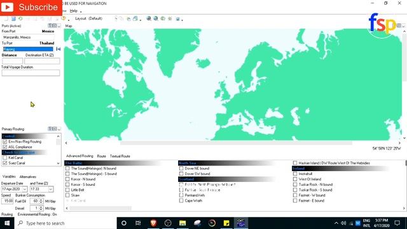Switch to the Alternatives tab
This screenshot has width=407, height=229.
pyautogui.click(x=28, y=177)
